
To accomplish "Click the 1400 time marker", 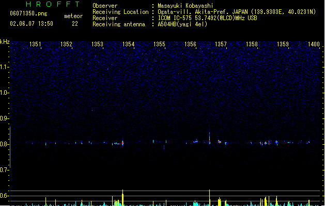I will (x=314, y=44).
